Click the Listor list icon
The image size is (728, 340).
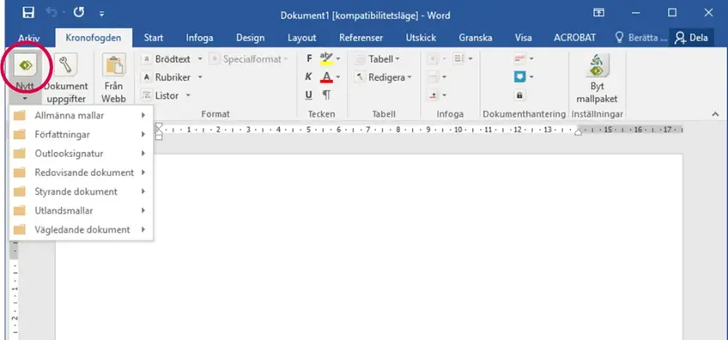tap(146, 95)
